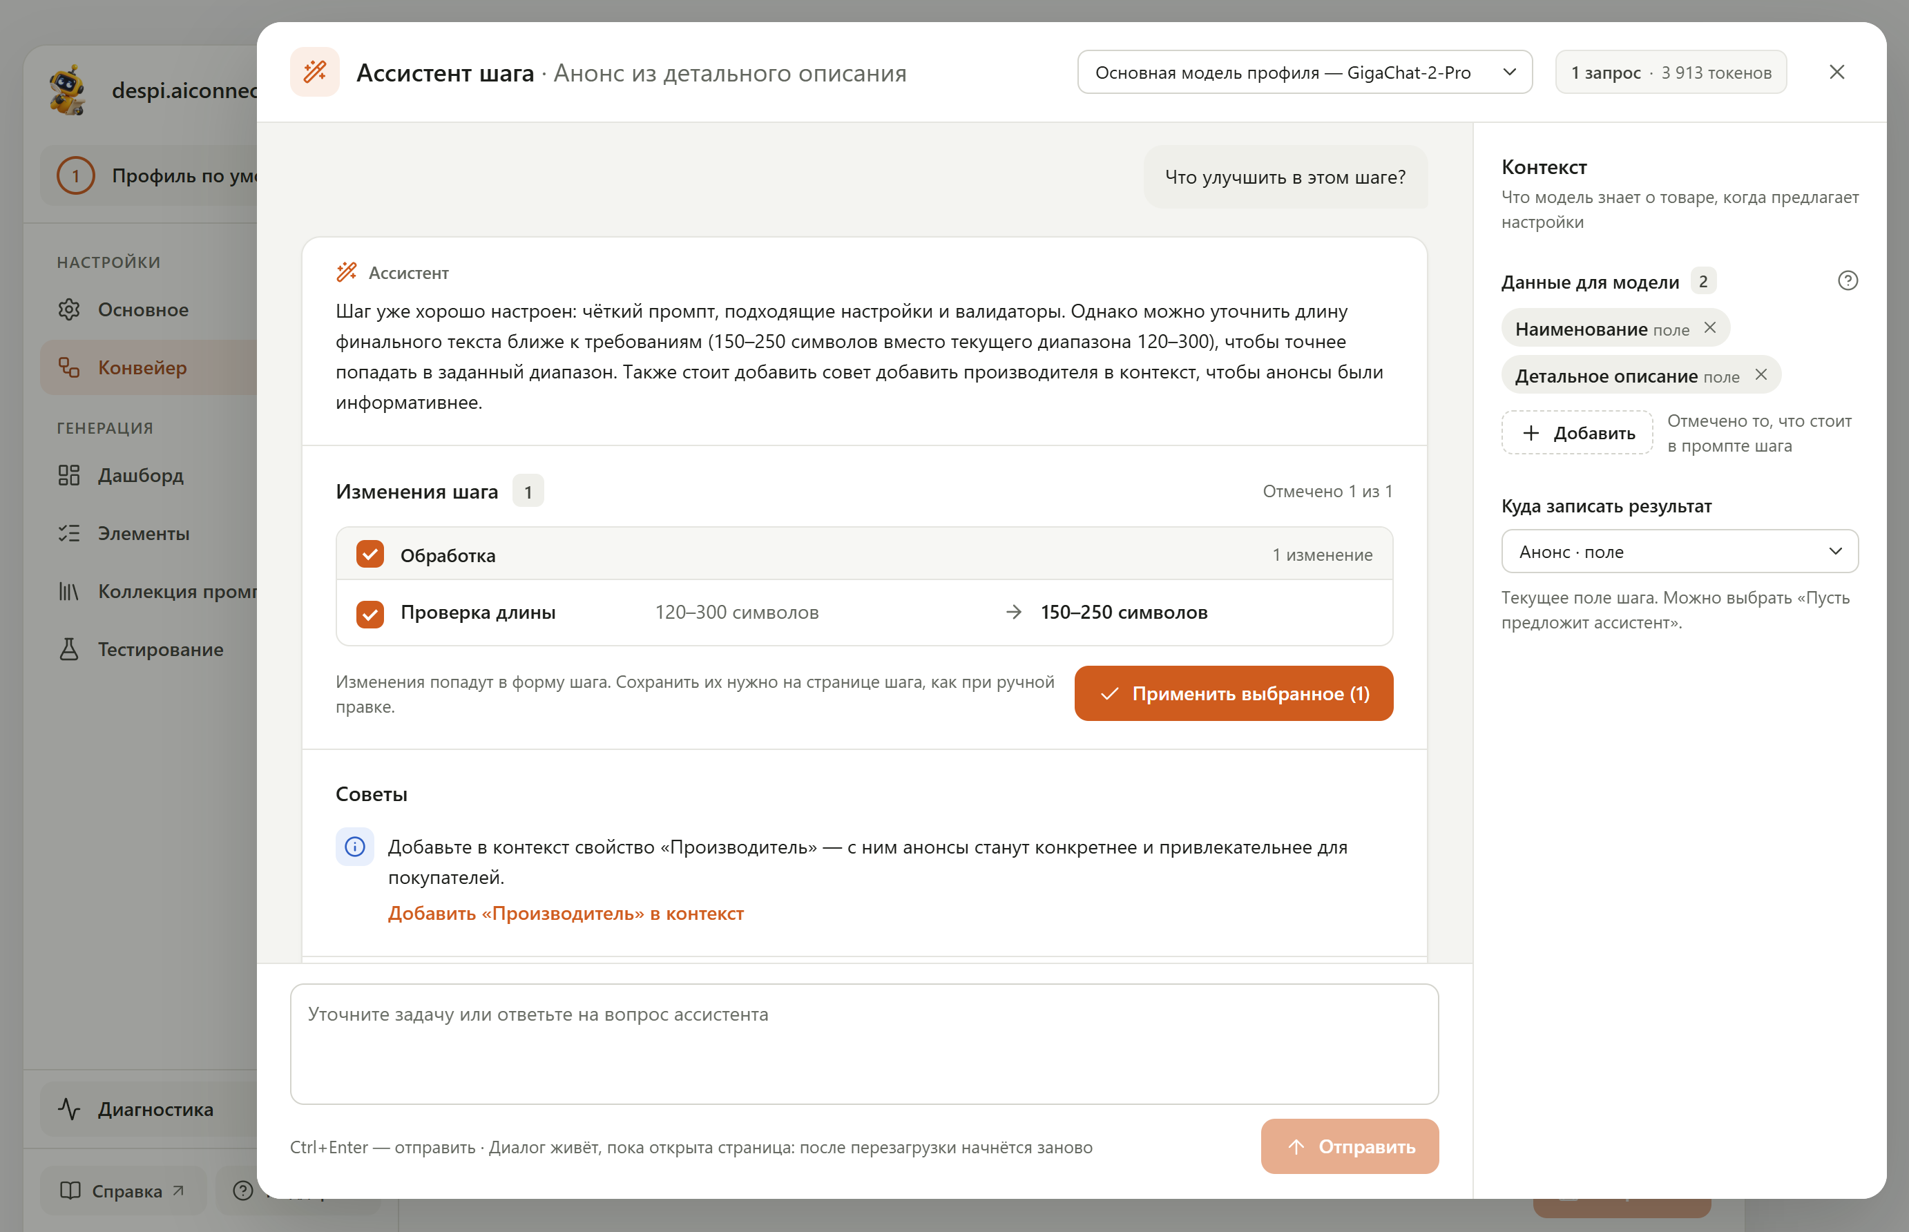This screenshot has width=1909, height=1232.
Task: Click the library icon by Коллекция промптов
Action: point(69,591)
